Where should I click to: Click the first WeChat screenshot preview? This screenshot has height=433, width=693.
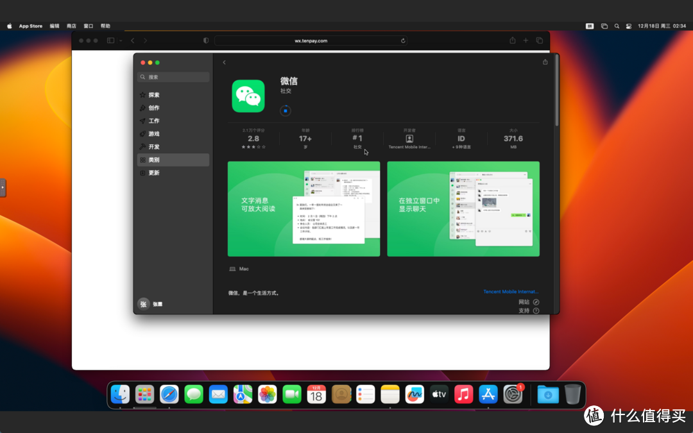point(304,208)
